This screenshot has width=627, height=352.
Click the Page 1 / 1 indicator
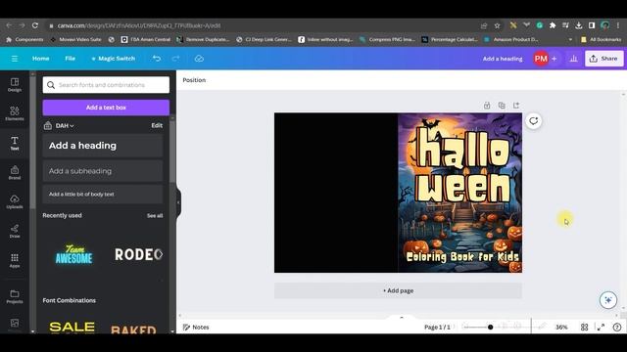point(437,327)
